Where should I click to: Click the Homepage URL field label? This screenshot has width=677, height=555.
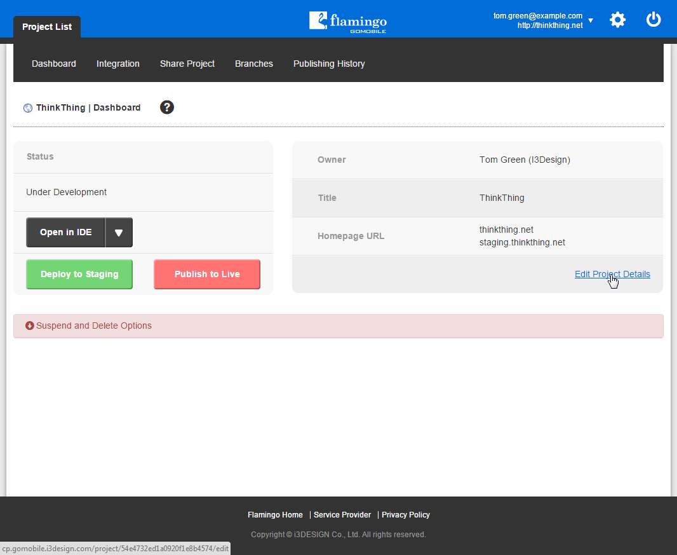click(x=351, y=236)
